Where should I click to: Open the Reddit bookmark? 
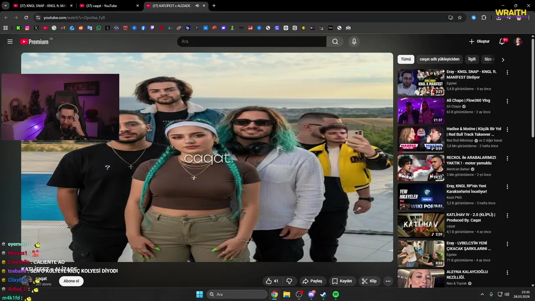pyautogui.click(x=81, y=28)
